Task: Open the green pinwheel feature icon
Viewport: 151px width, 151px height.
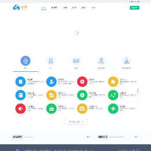Action: tap(113, 109)
